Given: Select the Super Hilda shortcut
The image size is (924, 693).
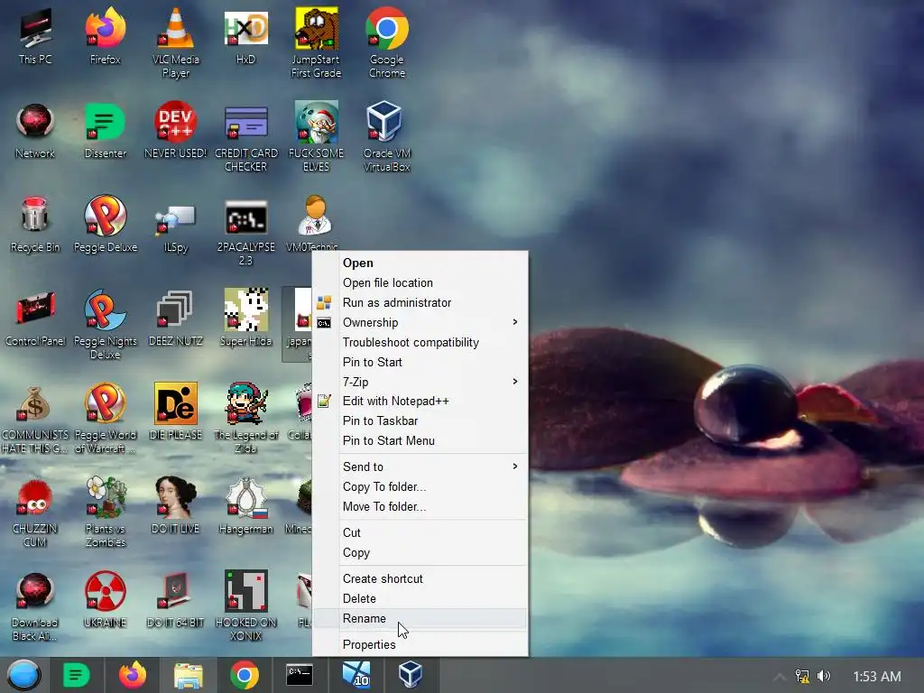Looking at the screenshot, I should pyautogui.click(x=245, y=319).
